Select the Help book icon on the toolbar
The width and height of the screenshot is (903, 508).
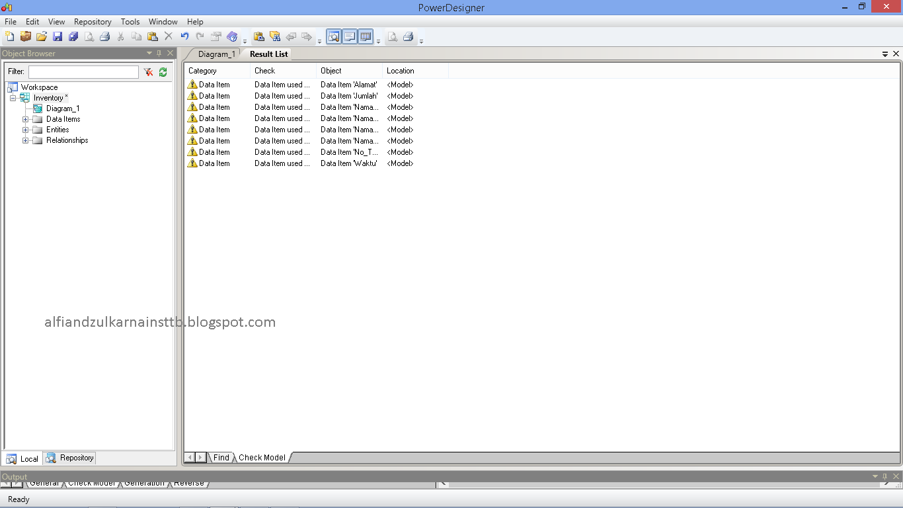tap(231, 36)
